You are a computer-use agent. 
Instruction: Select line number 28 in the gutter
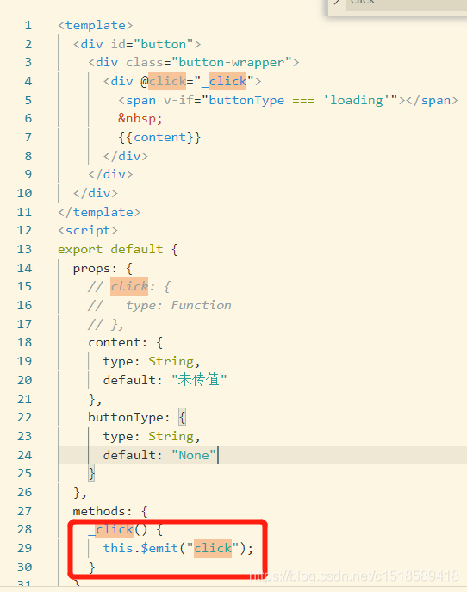click(24, 530)
